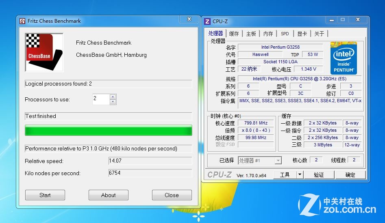385x223 pixels.
Task: Click the Fritz Chess Benchmark title bar icon
Action: click(22, 21)
